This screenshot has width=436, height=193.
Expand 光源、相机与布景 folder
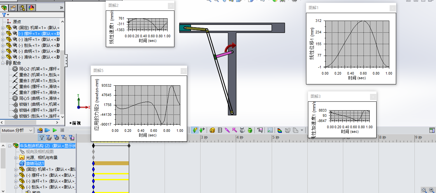(x=16, y=158)
